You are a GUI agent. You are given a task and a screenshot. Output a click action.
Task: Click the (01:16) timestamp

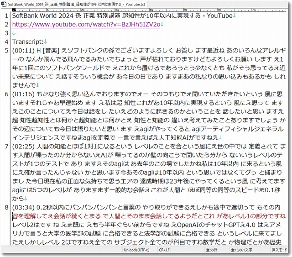click(23, 94)
